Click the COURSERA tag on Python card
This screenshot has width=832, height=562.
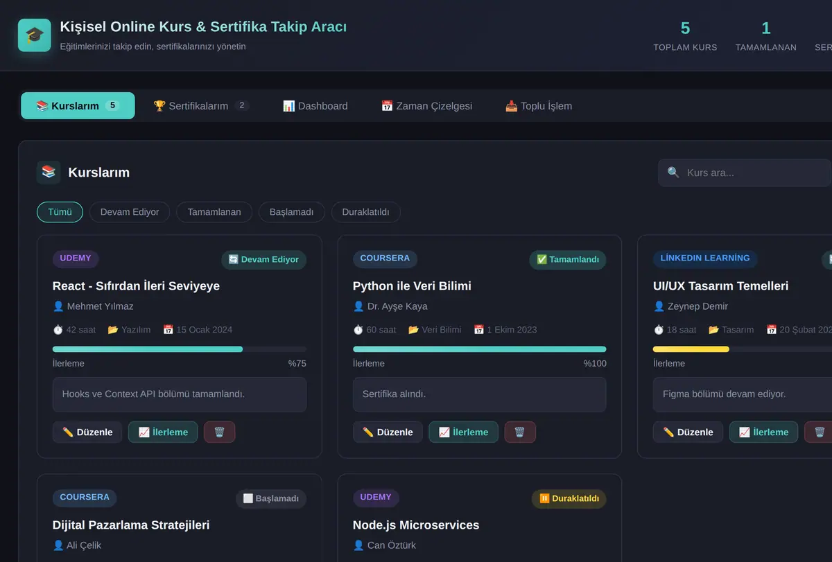click(385, 259)
